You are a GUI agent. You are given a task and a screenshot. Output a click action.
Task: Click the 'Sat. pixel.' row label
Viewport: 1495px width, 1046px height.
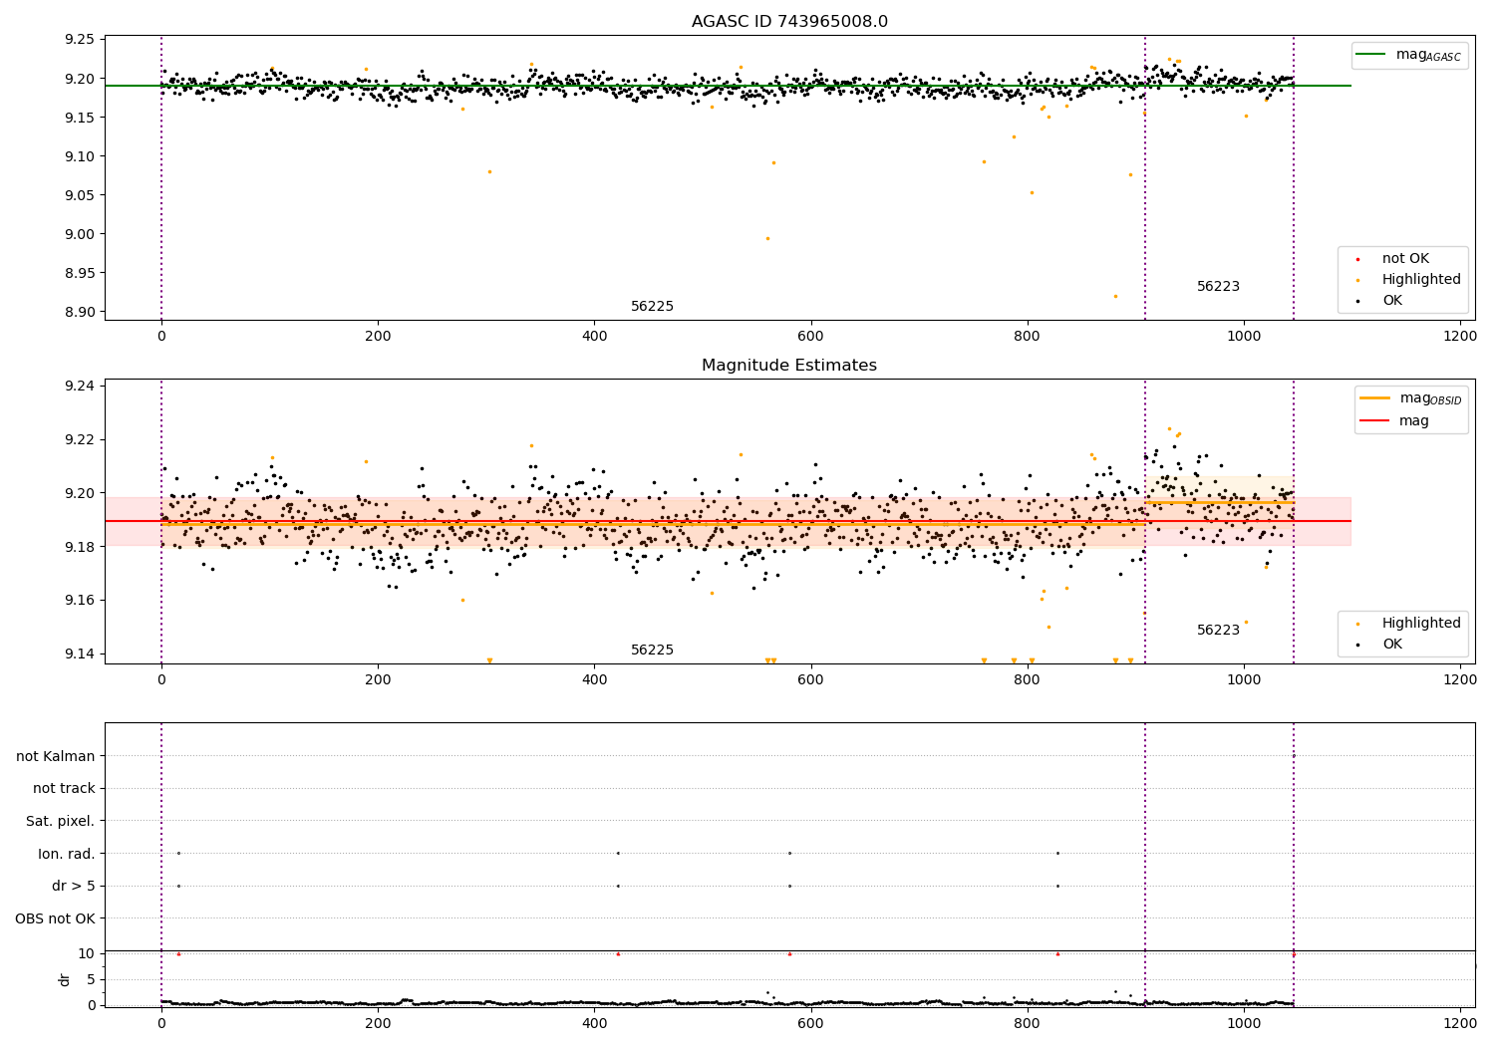[61, 822]
